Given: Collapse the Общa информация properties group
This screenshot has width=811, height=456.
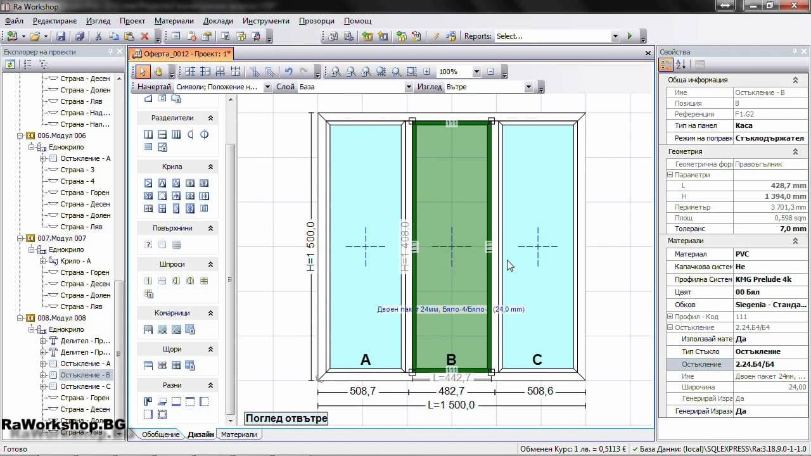Looking at the screenshot, I should [795, 80].
